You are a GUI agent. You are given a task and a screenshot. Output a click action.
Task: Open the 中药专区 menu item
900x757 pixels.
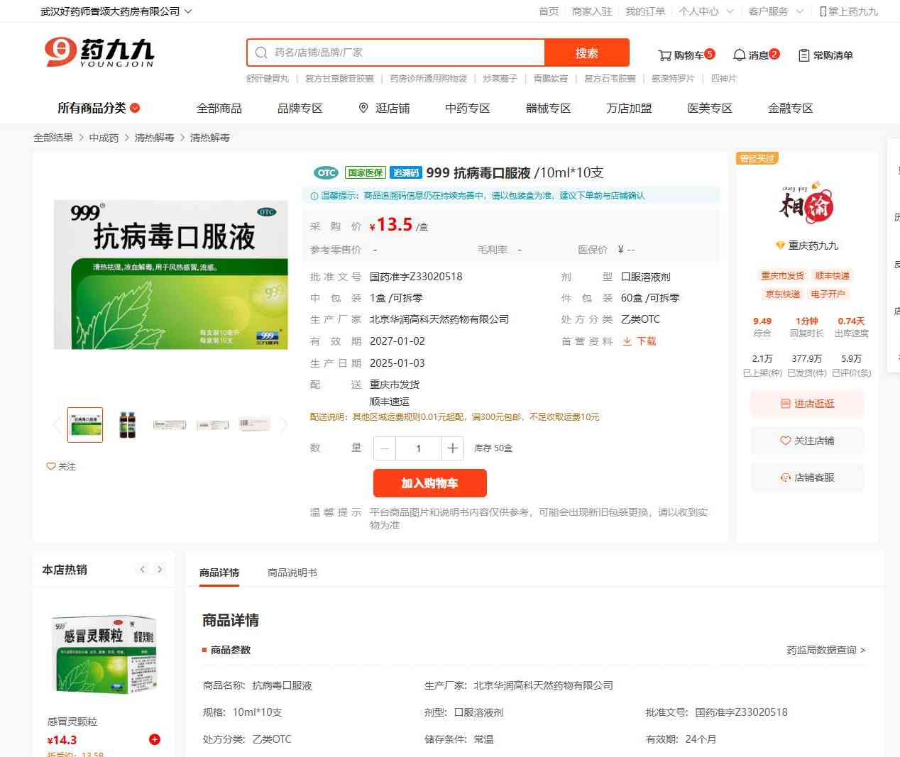[x=467, y=109]
